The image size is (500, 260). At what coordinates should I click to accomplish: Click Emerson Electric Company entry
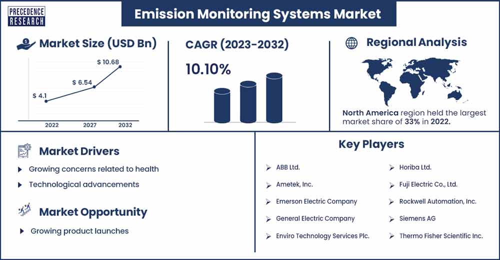[x=316, y=202]
